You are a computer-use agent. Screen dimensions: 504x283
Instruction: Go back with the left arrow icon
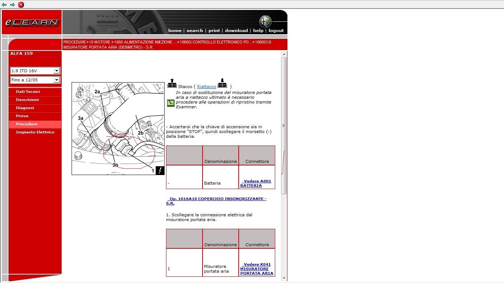pyautogui.click(x=4, y=5)
